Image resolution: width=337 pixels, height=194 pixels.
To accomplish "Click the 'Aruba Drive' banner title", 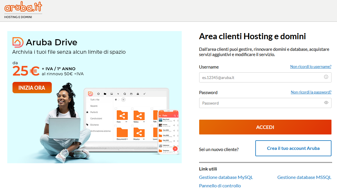I will [x=51, y=42].
